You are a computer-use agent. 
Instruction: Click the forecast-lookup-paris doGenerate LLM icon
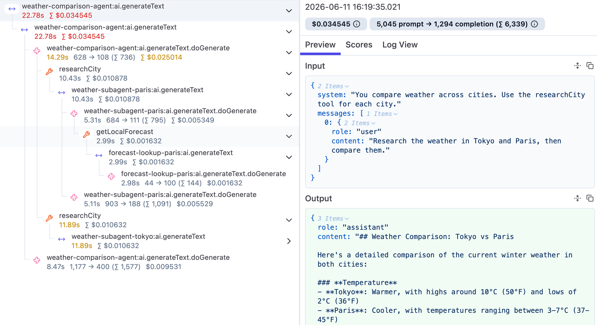pyautogui.click(x=111, y=176)
